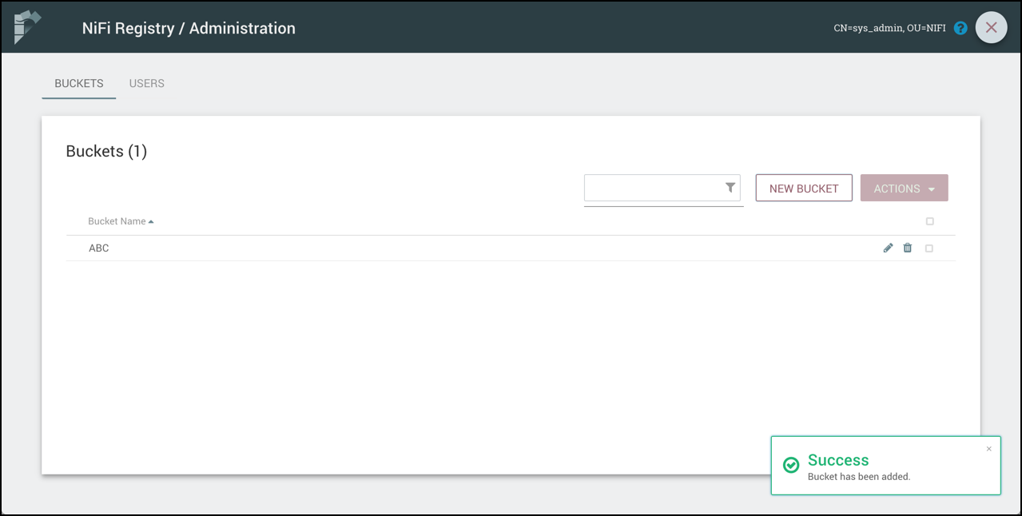Select the BUCKETS tab
The width and height of the screenshot is (1022, 516).
pos(78,83)
